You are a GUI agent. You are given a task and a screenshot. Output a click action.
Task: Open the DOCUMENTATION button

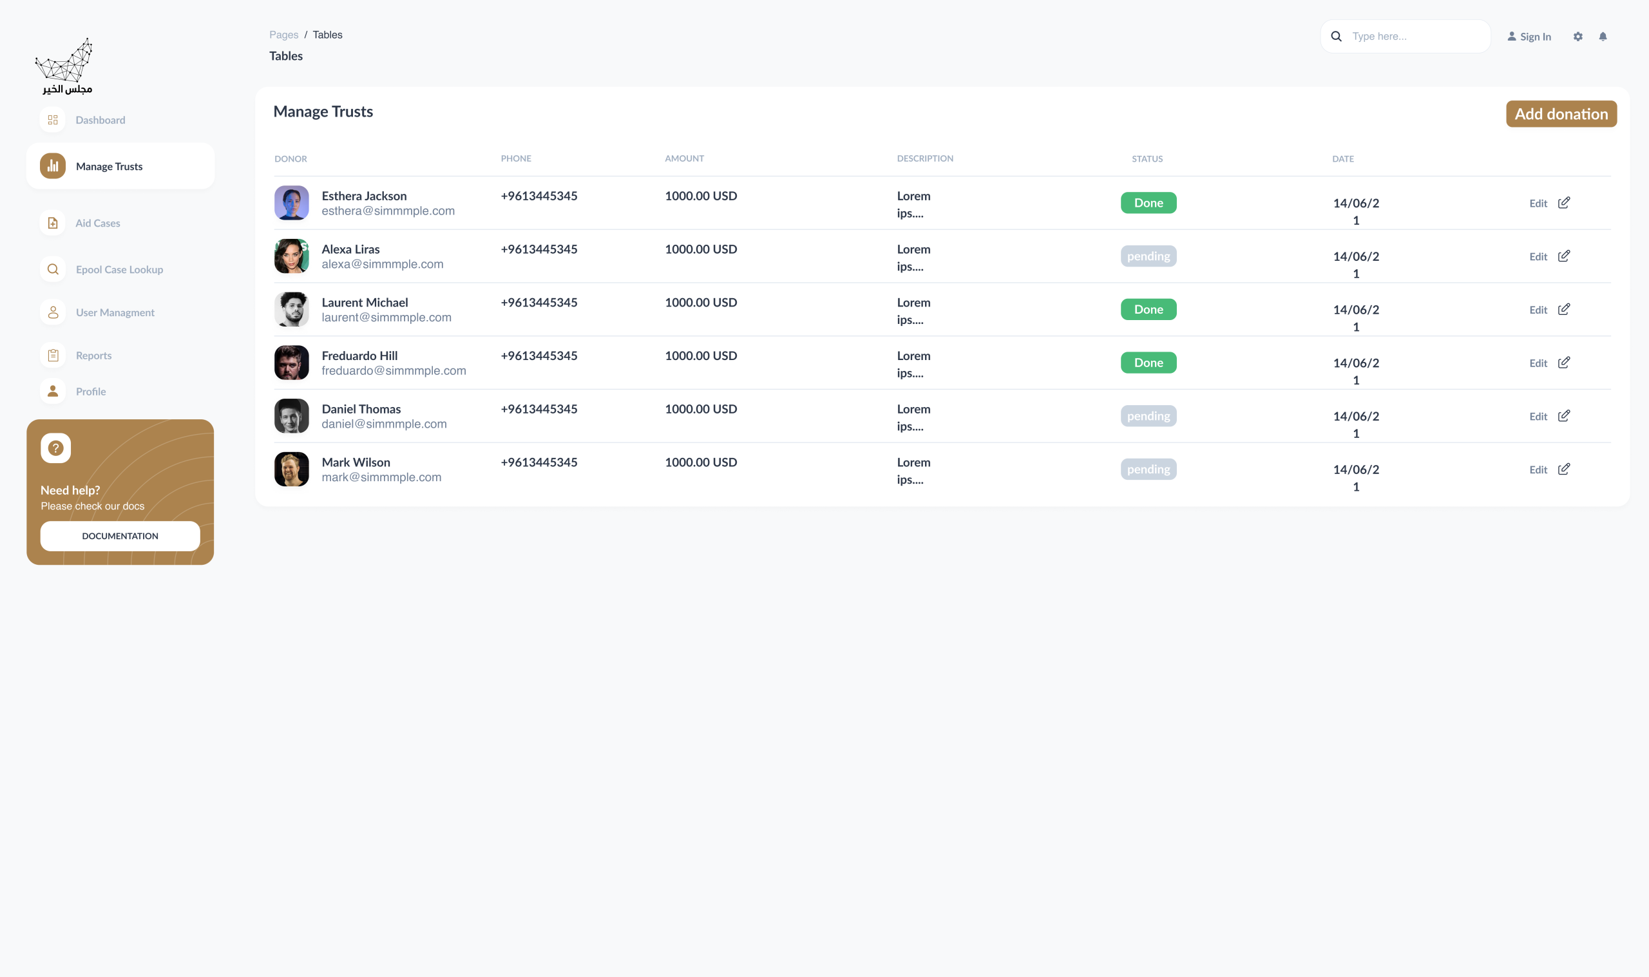point(120,536)
